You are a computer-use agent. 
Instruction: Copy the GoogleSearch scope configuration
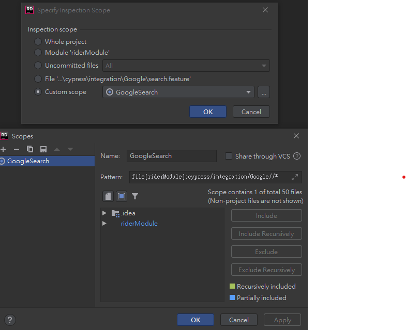30,149
